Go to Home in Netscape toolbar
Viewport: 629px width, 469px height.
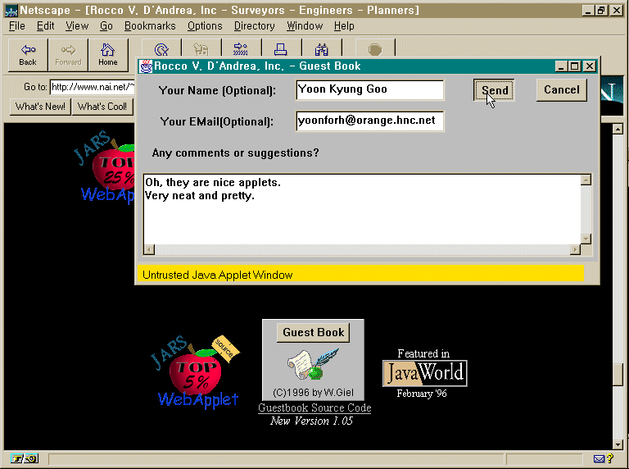[108, 55]
